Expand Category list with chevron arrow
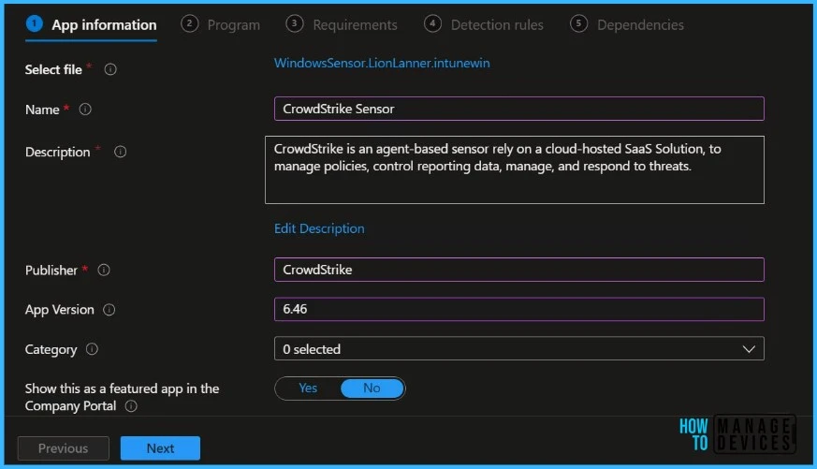The height and width of the screenshot is (469, 817). (x=749, y=349)
